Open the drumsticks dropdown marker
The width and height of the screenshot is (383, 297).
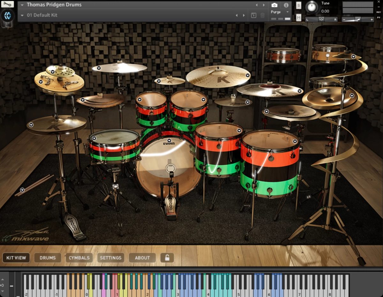22,190
